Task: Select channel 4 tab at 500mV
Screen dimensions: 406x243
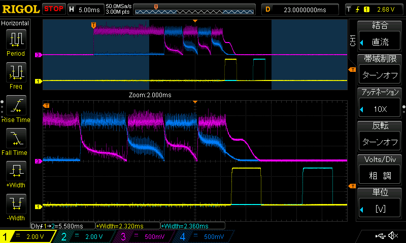Action: (x=202, y=236)
